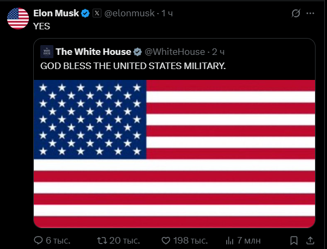
Task: Click the @WhiteHouse handle
Action: [174, 52]
